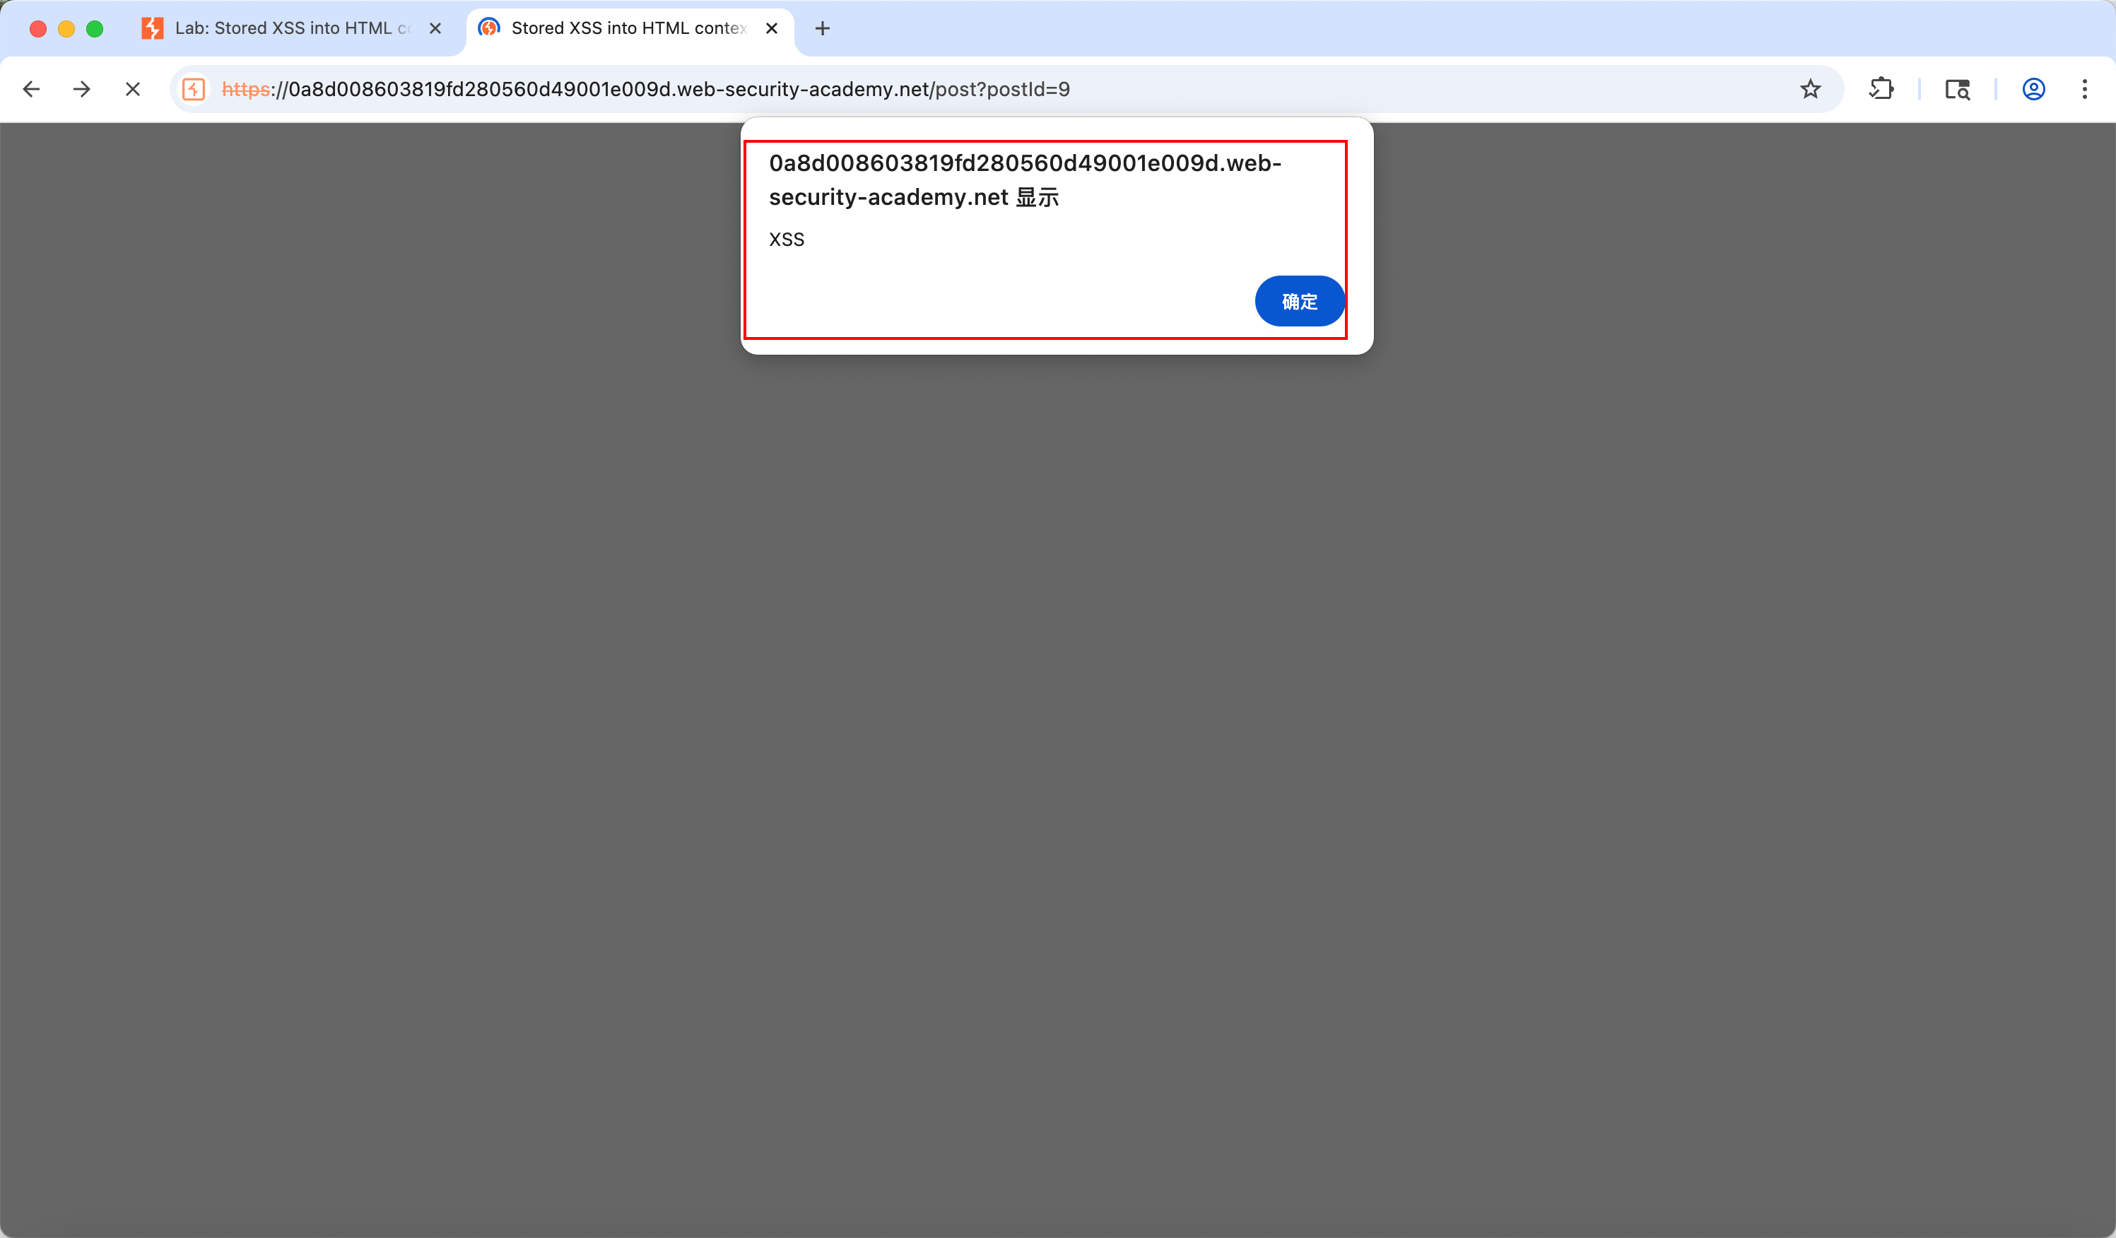Click the URL in the address bar
2116x1238 pixels.
pos(645,89)
